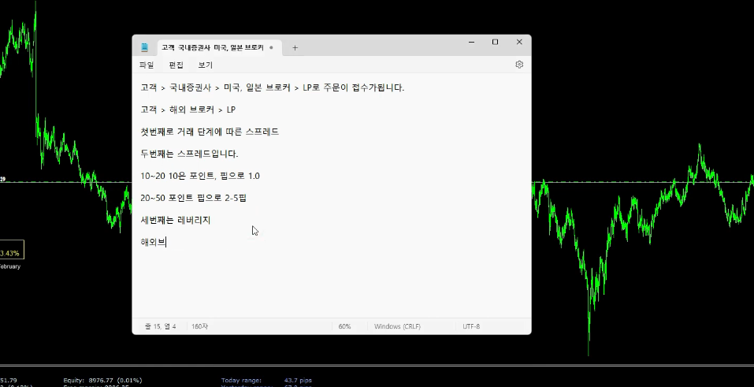Click the line 두번째는 스프레드입니다.

point(189,154)
